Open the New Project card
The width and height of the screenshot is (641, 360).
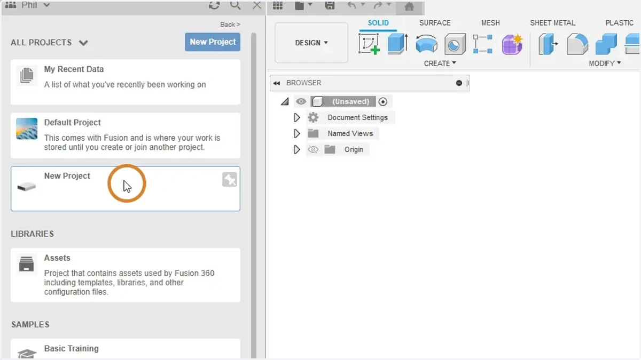(126, 188)
